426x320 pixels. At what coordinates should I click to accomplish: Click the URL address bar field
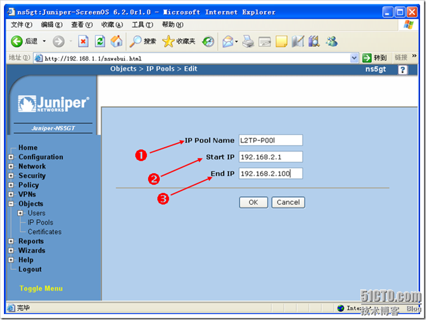tap(196, 58)
